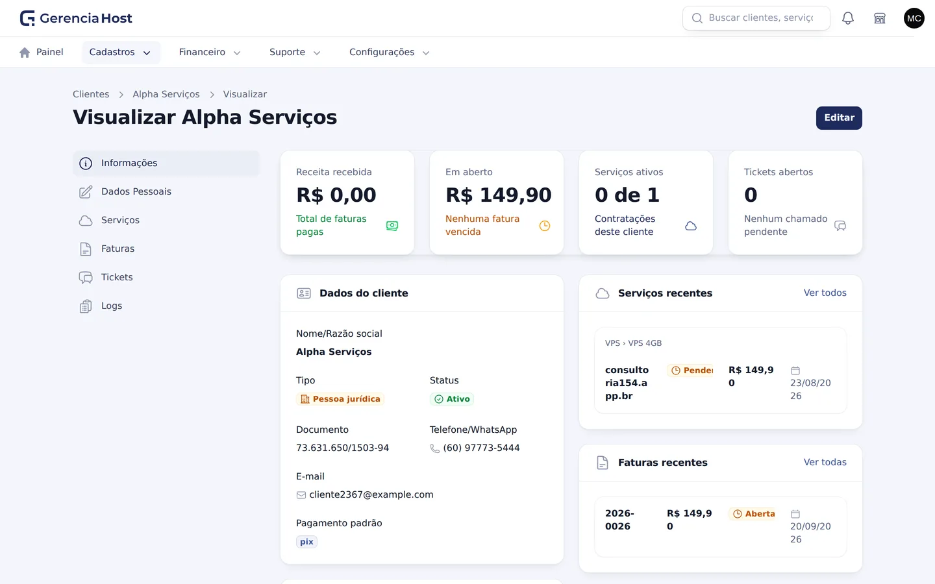Image resolution: width=935 pixels, height=584 pixels.
Task: Open the notifications bell icon
Action: [x=848, y=18]
